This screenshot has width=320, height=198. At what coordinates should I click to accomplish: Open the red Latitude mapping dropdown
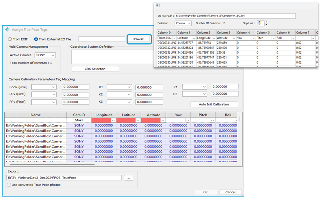138,120
